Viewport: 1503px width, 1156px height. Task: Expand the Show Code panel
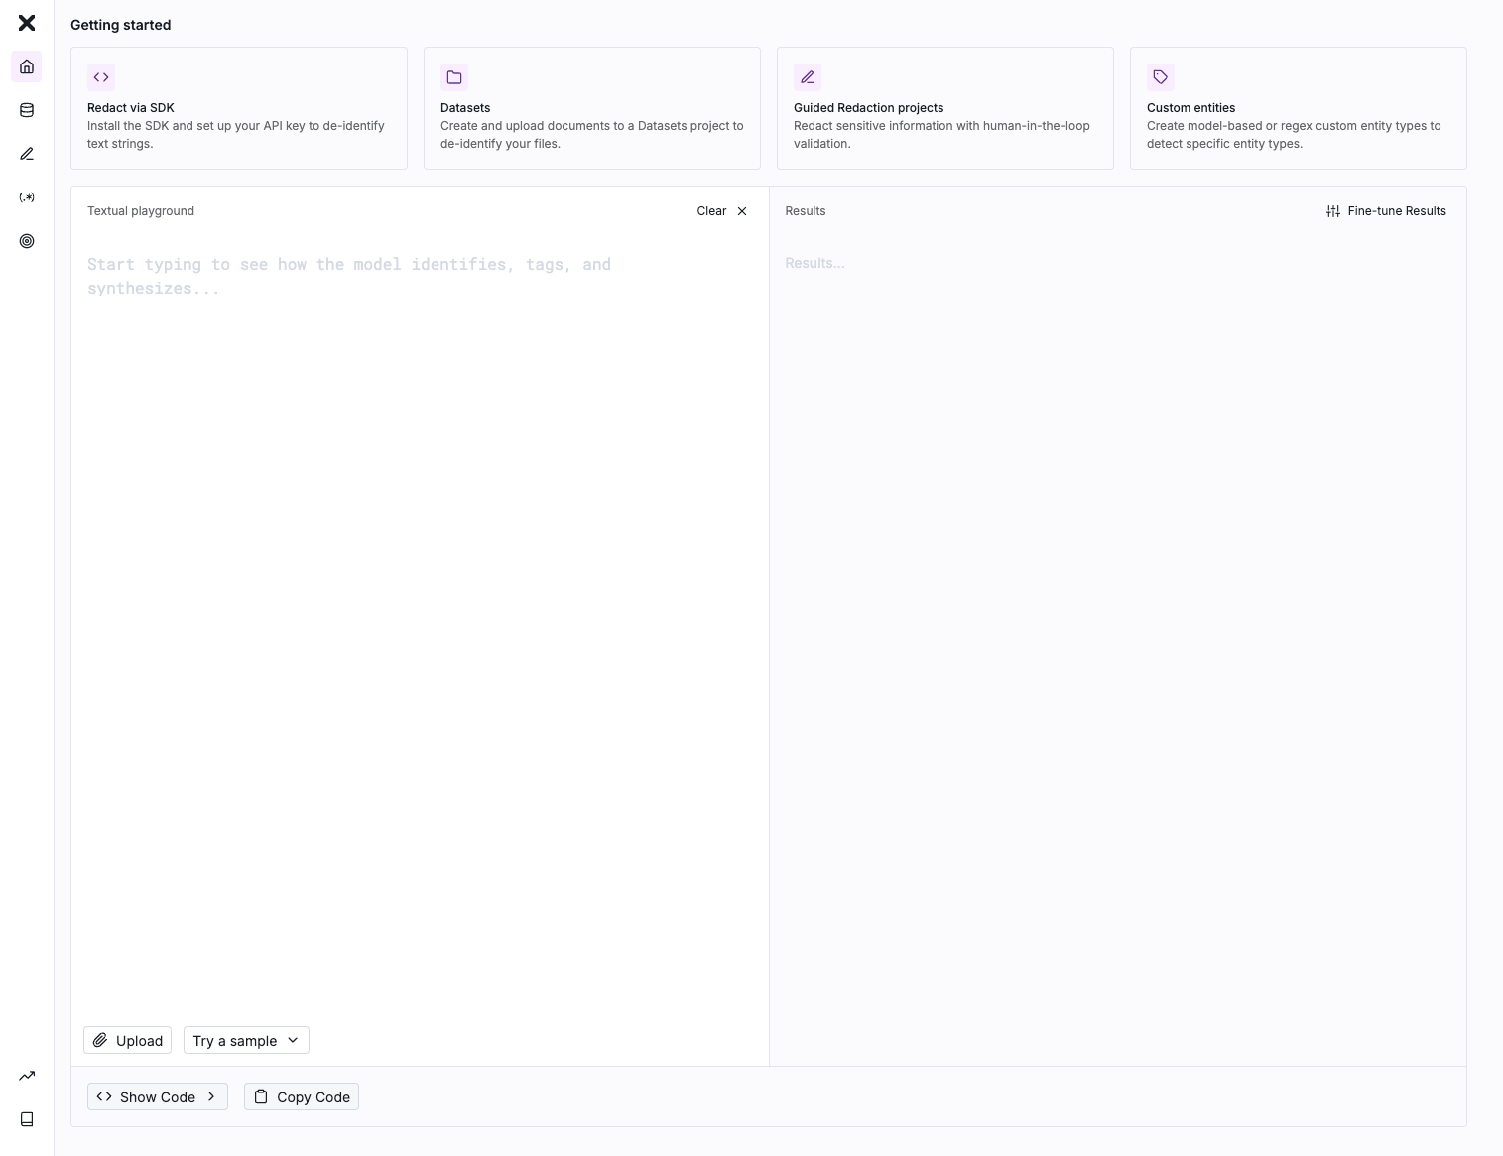tap(158, 1096)
